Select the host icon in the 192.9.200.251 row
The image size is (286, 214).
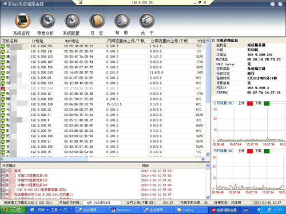pos(3,46)
